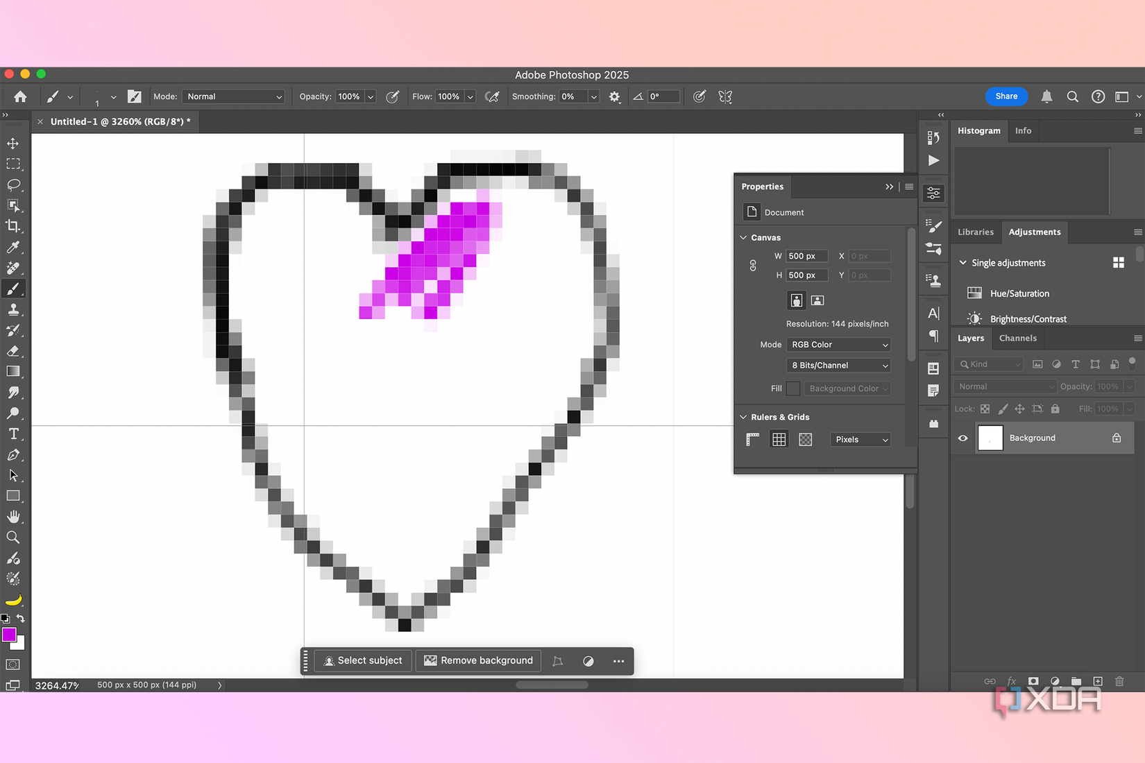Click the Remove background button

point(478,660)
